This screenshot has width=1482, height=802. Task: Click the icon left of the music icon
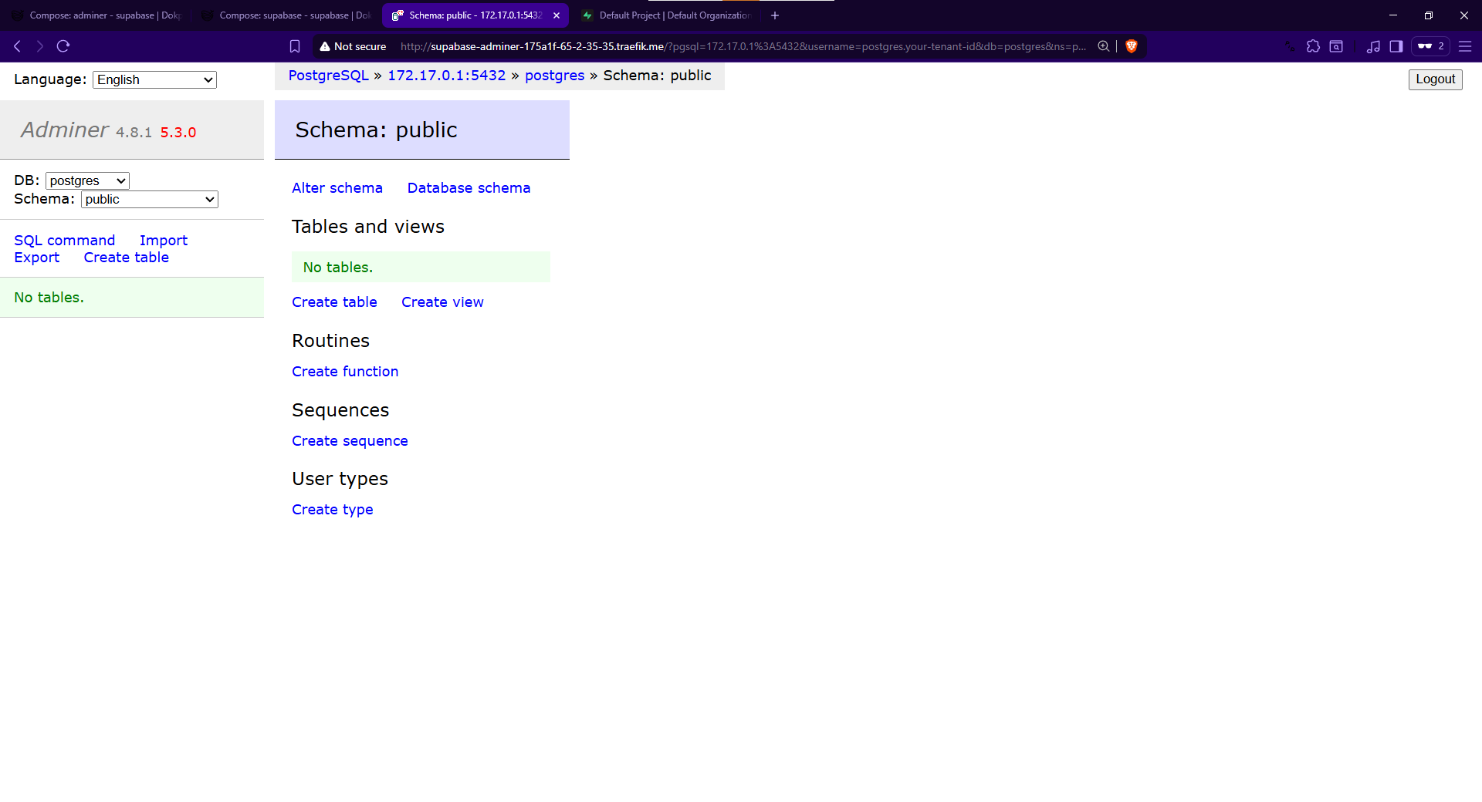tap(1336, 46)
